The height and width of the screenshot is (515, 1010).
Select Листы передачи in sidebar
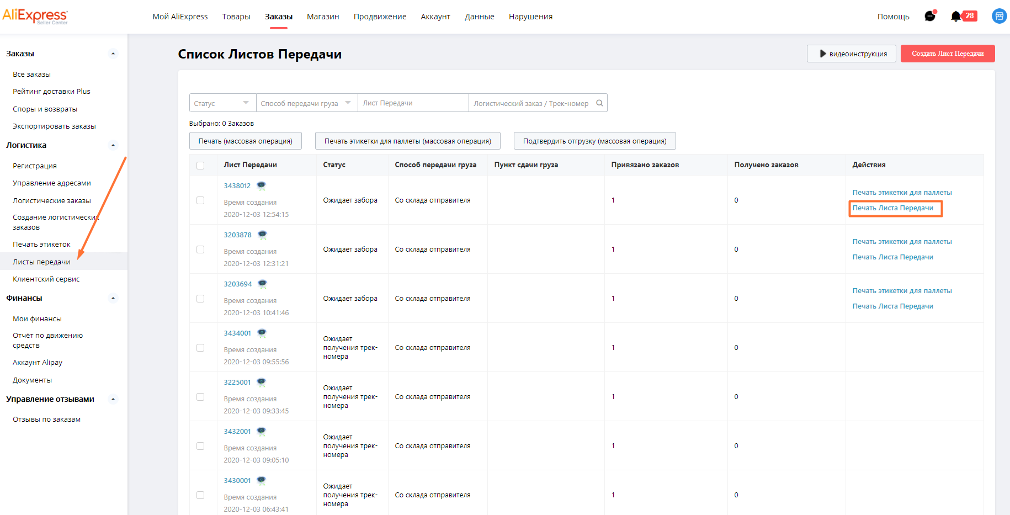[x=41, y=262]
